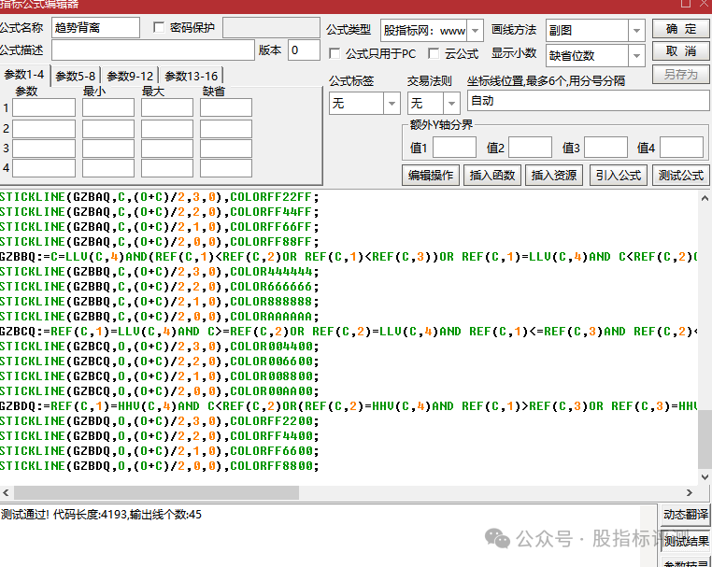Click the horizontal scrollbar thumb of code editor
The height and width of the screenshot is (567, 712).
pyautogui.click(x=156, y=492)
